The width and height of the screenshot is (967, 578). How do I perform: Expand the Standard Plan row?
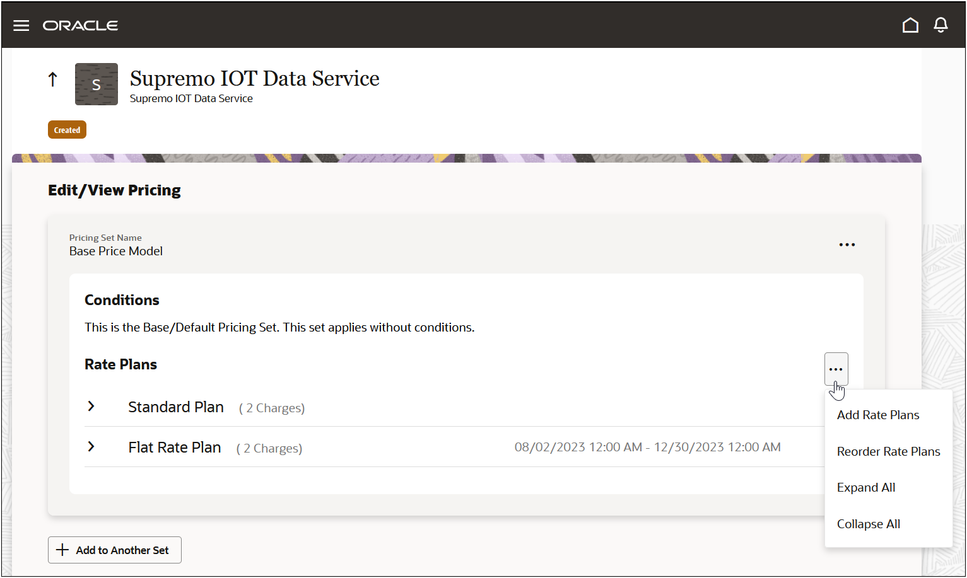(x=91, y=407)
